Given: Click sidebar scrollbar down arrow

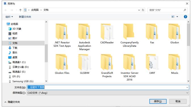Looking at the screenshot, I should point(46,81).
